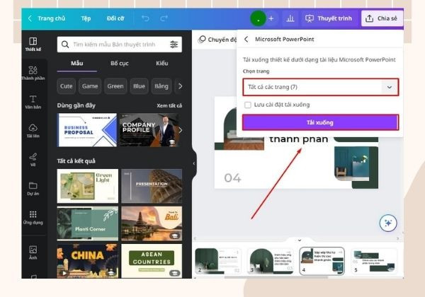Viewport: 425px width, 297px height.
Task: Select the Cute category chip
Action: point(67,86)
